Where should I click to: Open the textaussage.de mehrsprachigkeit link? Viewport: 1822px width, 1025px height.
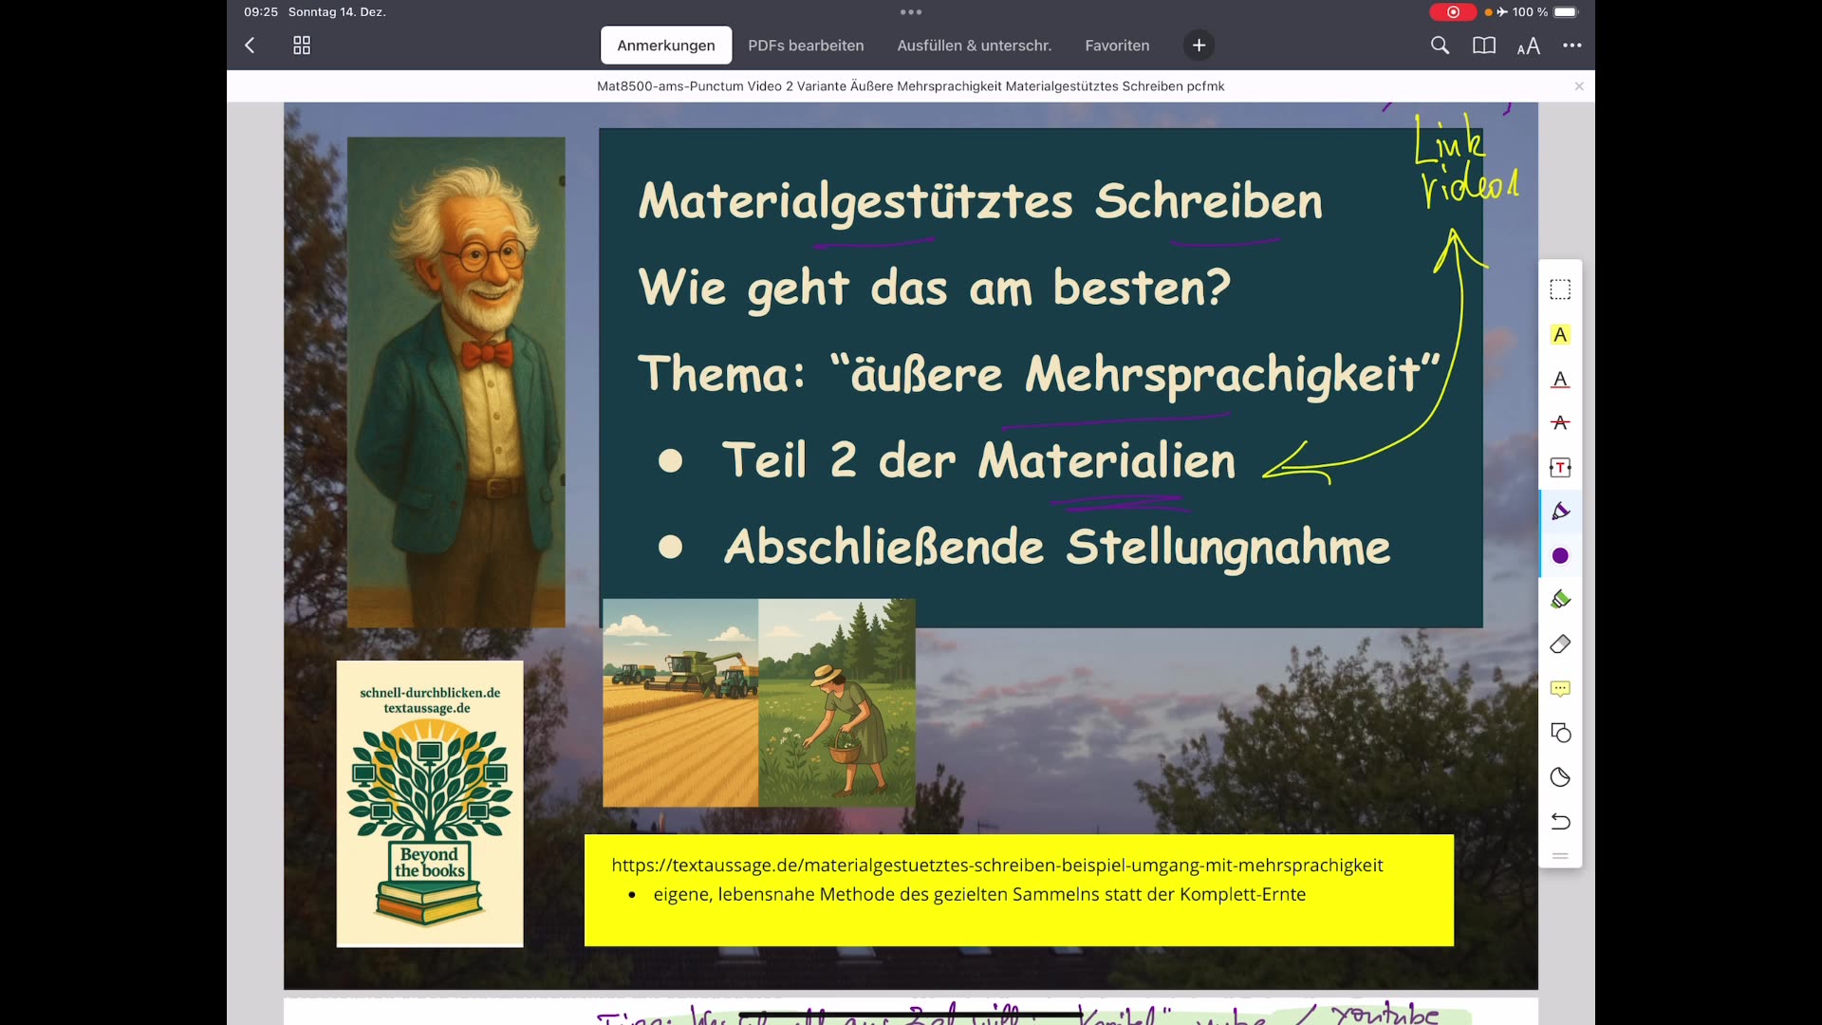[x=996, y=865]
